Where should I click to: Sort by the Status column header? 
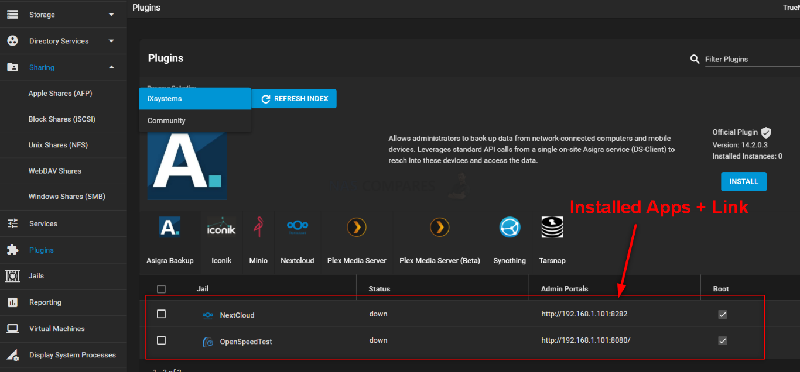tap(380, 289)
